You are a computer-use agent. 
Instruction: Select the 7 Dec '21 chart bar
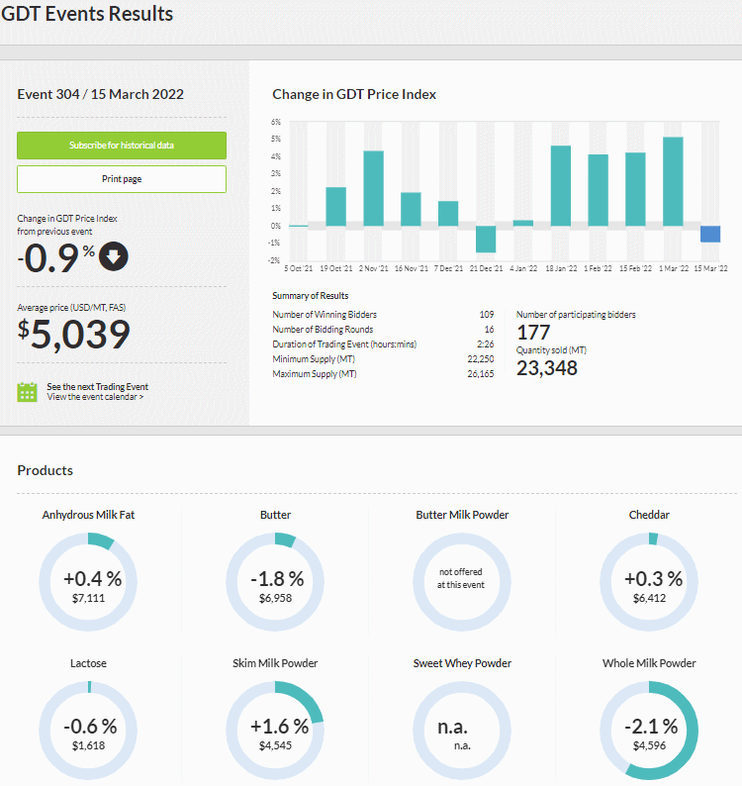point(448,214)
